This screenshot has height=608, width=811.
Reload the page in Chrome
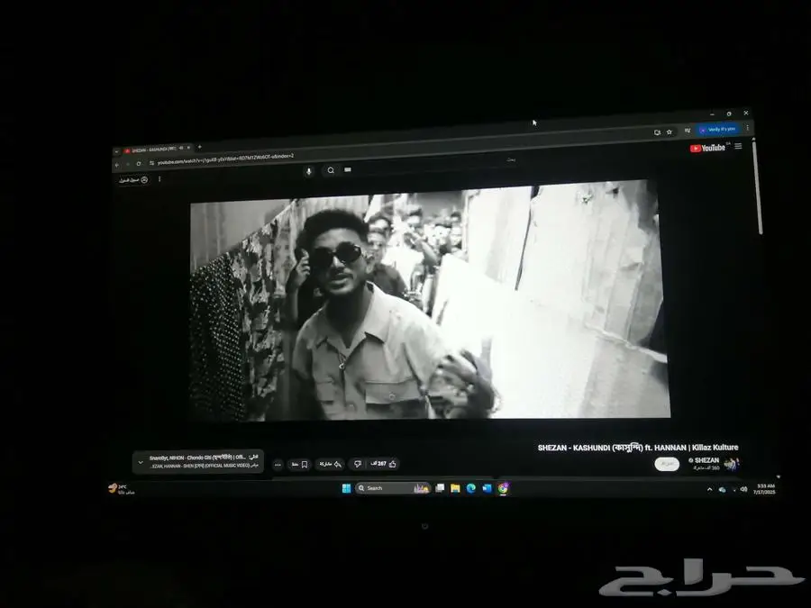(x=139, y=163)
